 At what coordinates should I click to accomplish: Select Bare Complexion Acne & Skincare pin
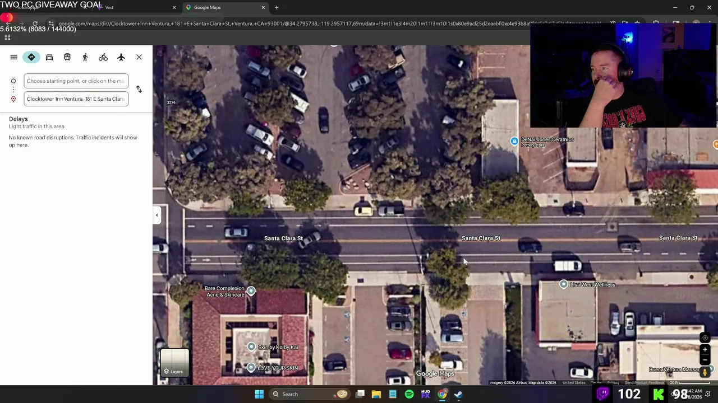[251, 291]
